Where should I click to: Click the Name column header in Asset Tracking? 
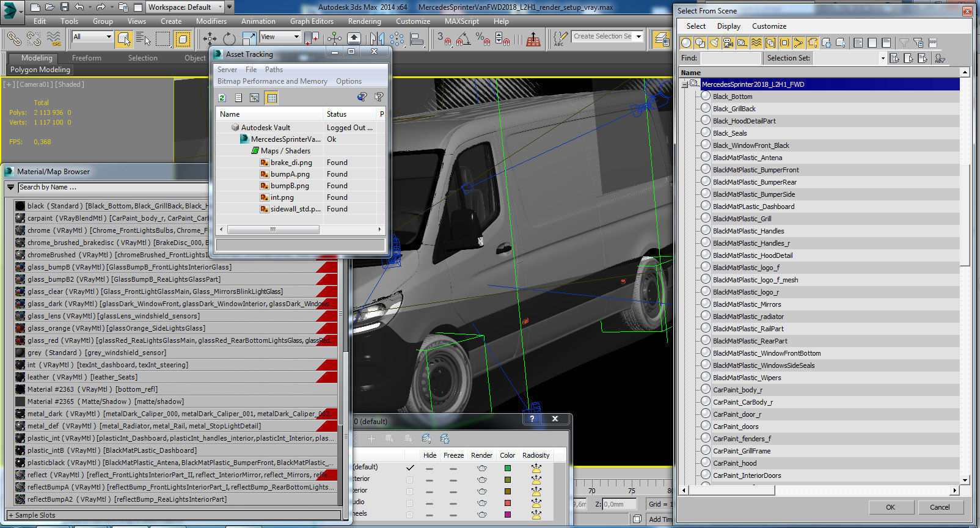pos(269,114)
